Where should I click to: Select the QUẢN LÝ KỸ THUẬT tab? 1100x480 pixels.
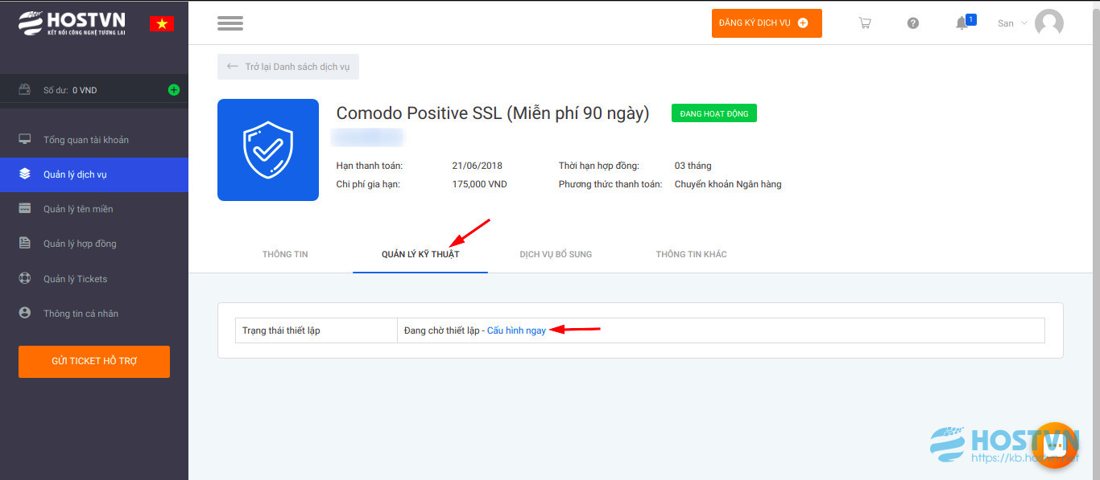[x=420, y=254]
